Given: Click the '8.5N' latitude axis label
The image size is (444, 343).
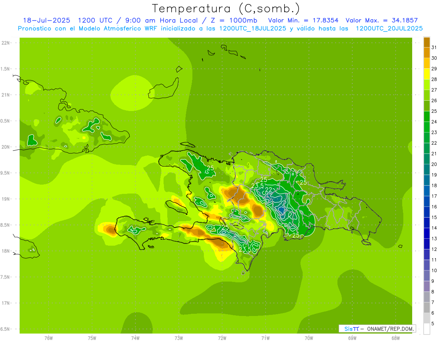Looking at the screenshot, I should tap(6, 225).
